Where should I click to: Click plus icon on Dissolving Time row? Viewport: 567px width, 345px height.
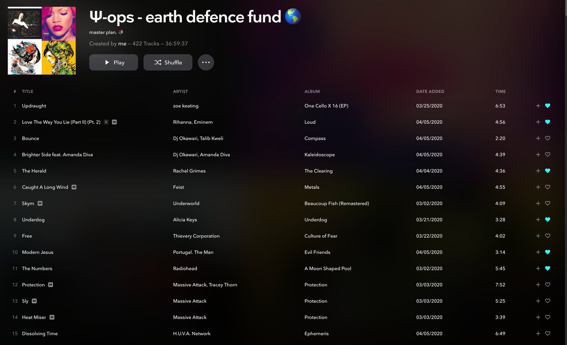point(538,334)
